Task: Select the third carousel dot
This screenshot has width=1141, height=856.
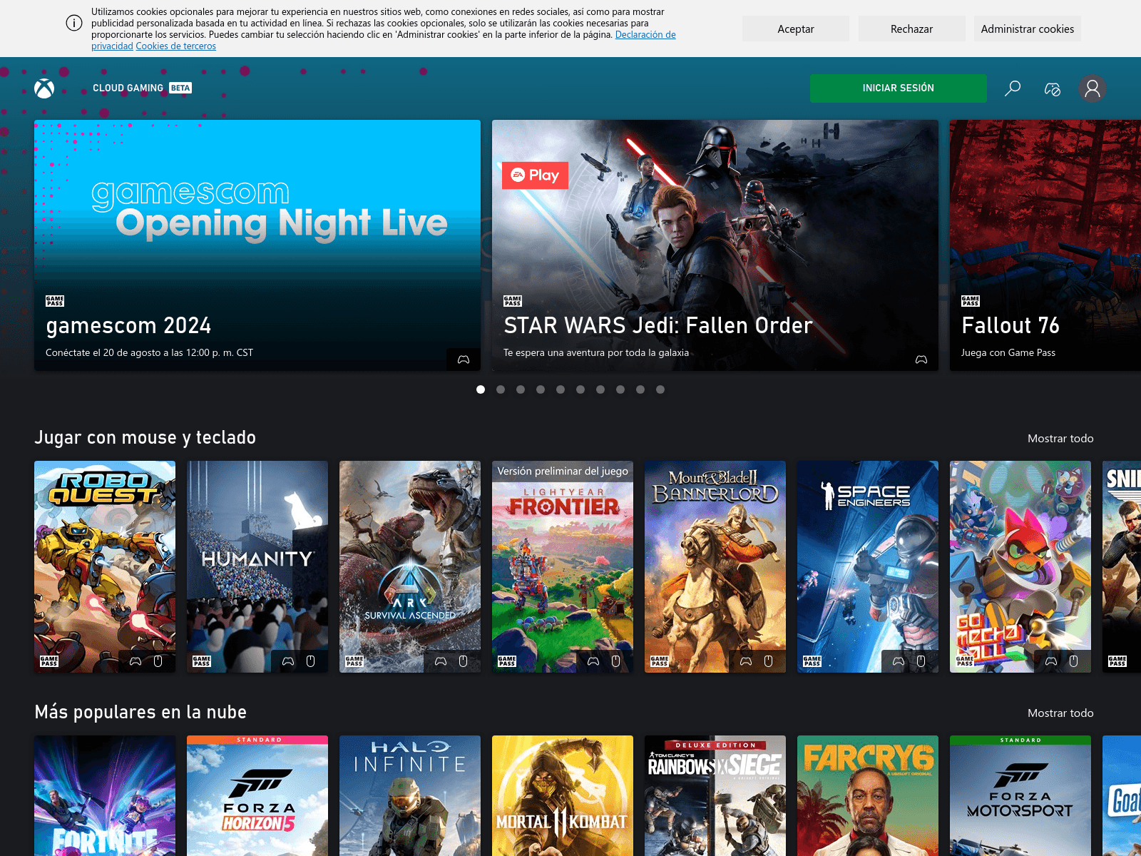Action: click(x=521, y=389)
